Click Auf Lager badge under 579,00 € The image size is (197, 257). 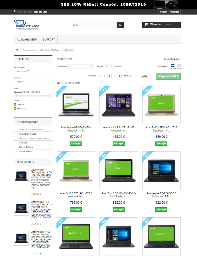click(76, 143)
